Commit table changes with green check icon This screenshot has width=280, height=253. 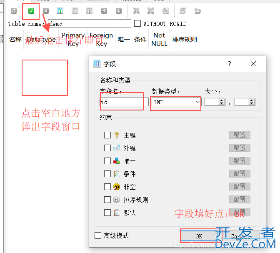tap(31, 11)
